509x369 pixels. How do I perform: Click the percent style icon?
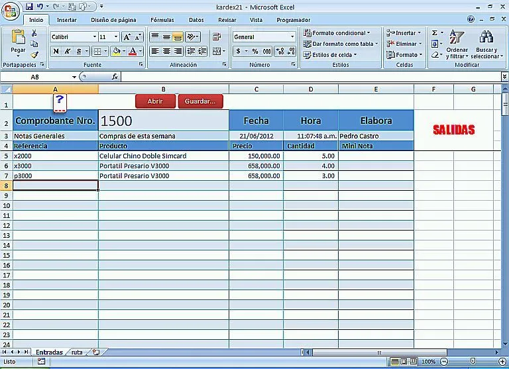255,51
